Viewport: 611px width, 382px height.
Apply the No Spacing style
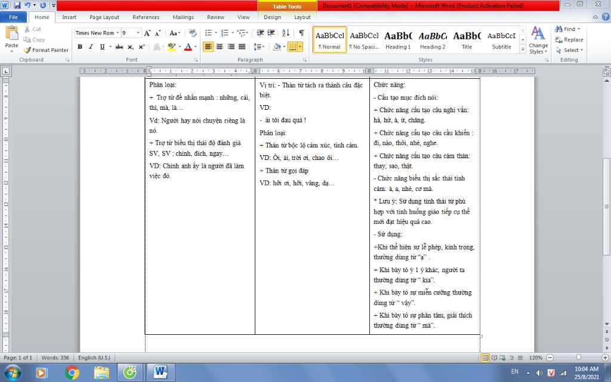(364, 40)
